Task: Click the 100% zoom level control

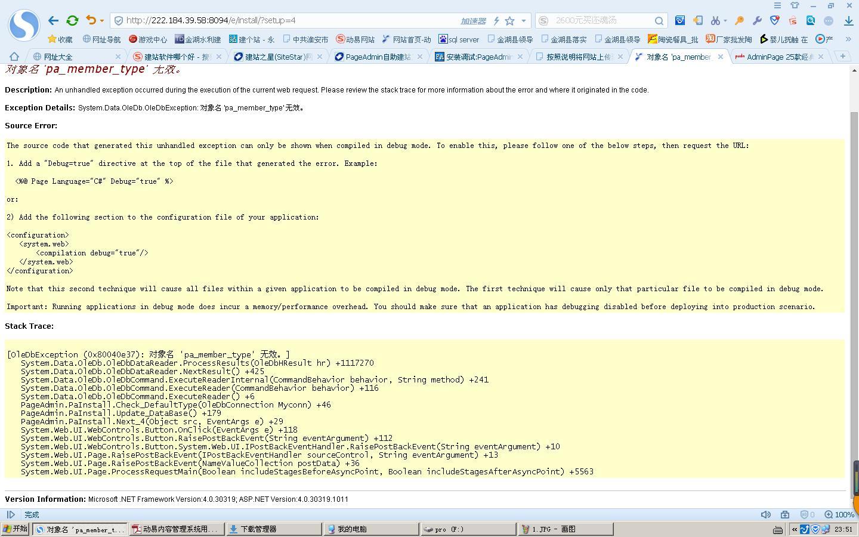Action: coord(839,514)
